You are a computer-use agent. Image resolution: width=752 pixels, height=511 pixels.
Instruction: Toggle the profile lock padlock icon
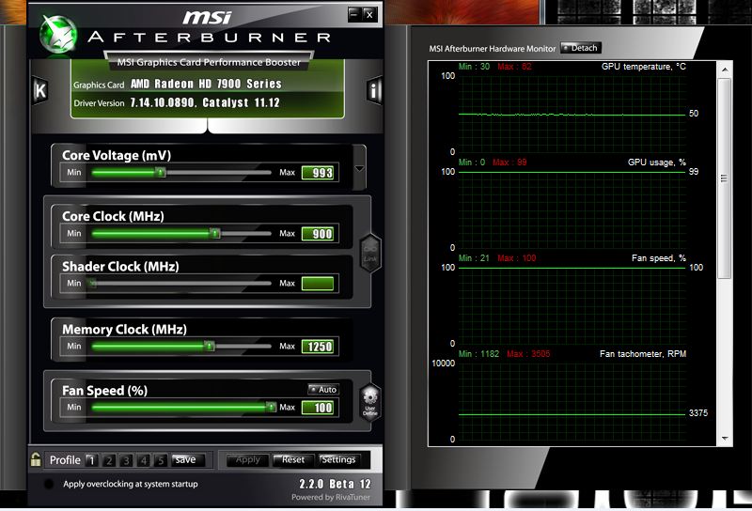point(36,459)
